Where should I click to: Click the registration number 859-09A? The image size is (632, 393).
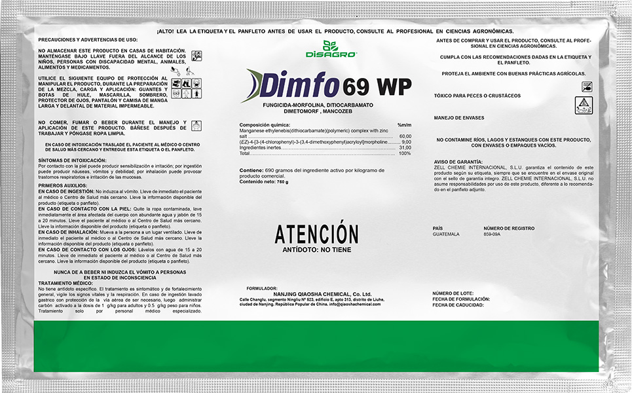click(x=492, y=234)
